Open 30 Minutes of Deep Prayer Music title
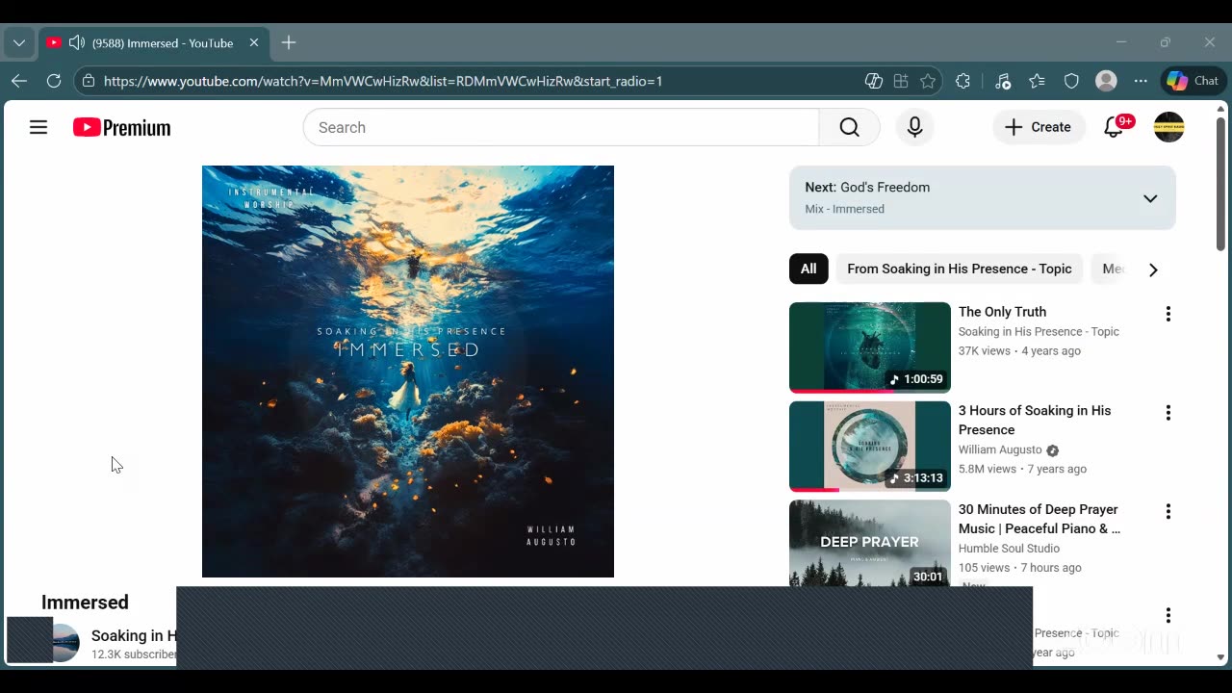The image size is (1232, 693). coord(1039,519)
